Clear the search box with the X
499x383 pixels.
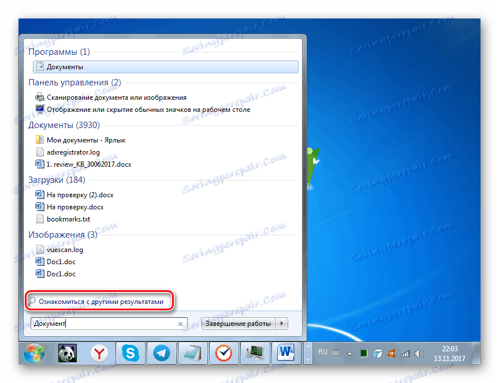click(180, 324)
